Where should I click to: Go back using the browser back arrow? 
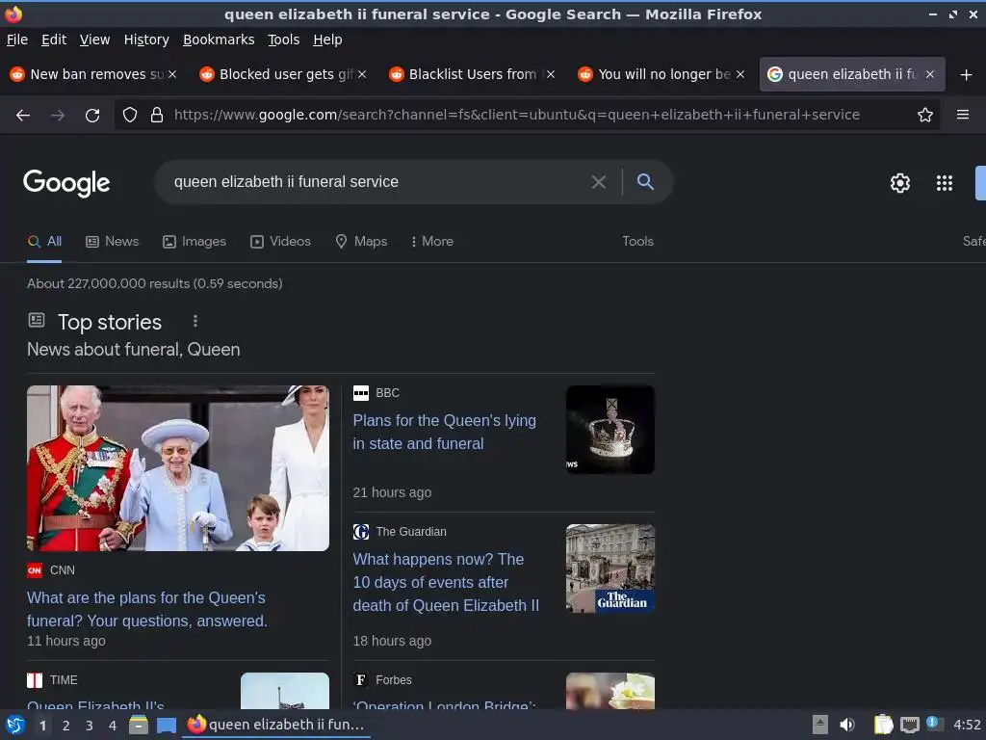[x=23, y=116]
